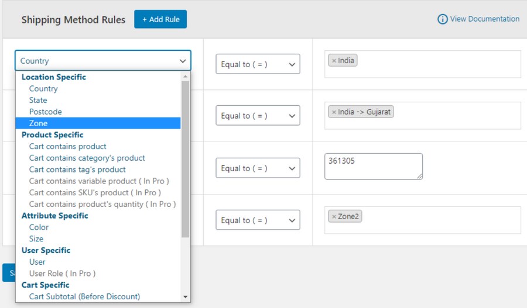
Task: Click the Location Specific group header
Action: point(54,77)
